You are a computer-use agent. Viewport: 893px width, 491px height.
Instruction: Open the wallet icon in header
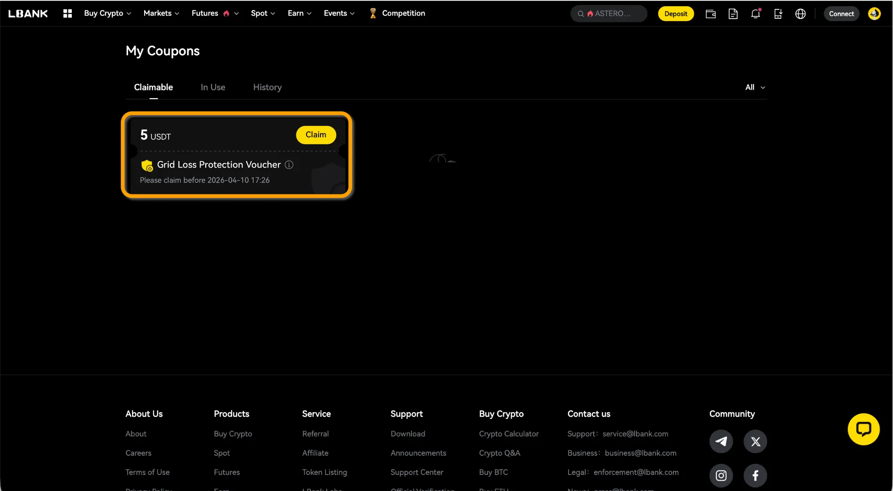pyautogui.click(x=710, y=14)
